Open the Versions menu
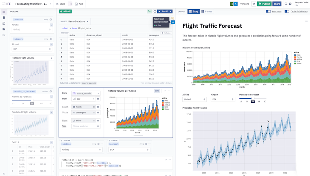 pos(245,4)
